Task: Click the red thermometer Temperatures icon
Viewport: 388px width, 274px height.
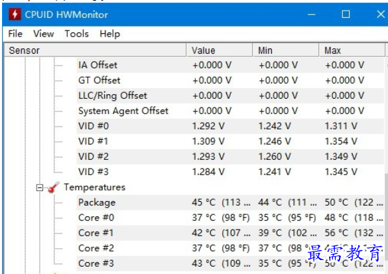Action: (x=54, y=187)
